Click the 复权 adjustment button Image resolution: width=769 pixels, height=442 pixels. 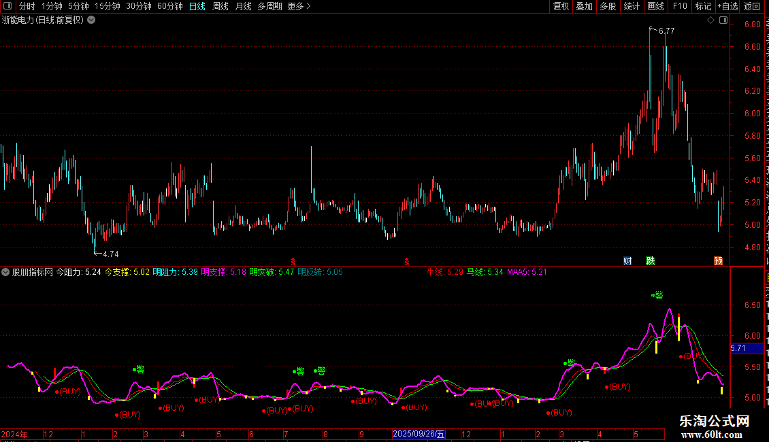561,6
